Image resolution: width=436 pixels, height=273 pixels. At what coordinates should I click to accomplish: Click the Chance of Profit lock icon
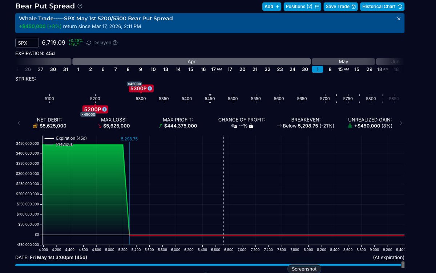click(251, 126)
